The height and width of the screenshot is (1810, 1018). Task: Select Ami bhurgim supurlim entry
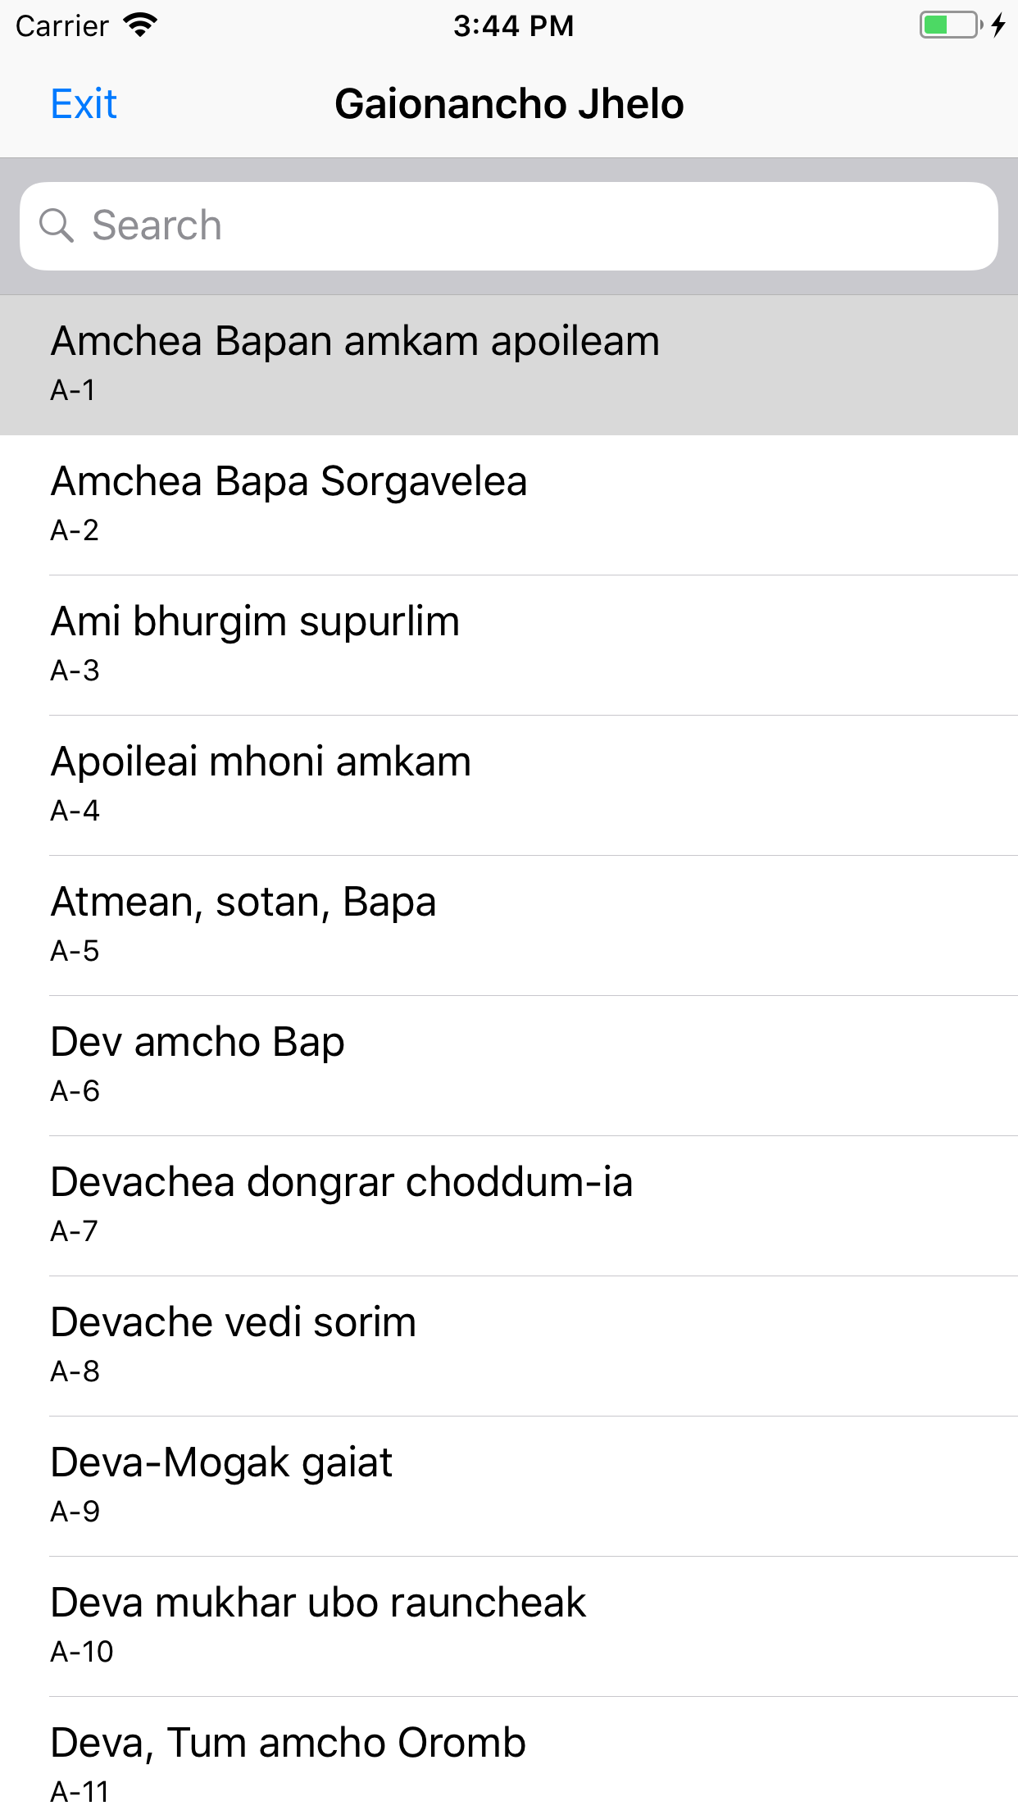[509, 645]
